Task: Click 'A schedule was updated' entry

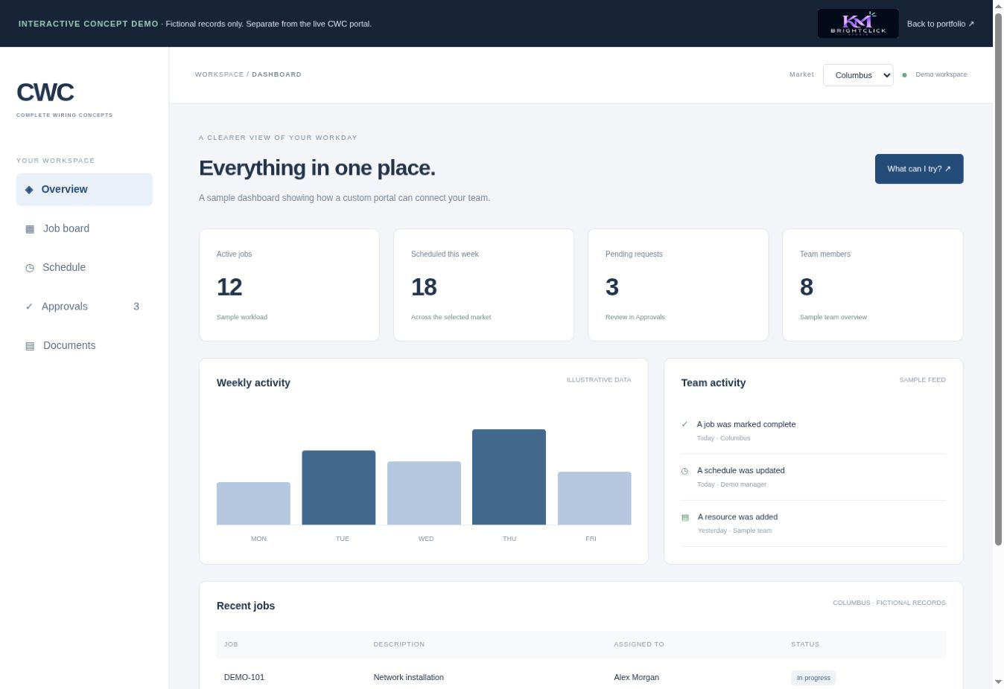Action: tap(813, 477)
